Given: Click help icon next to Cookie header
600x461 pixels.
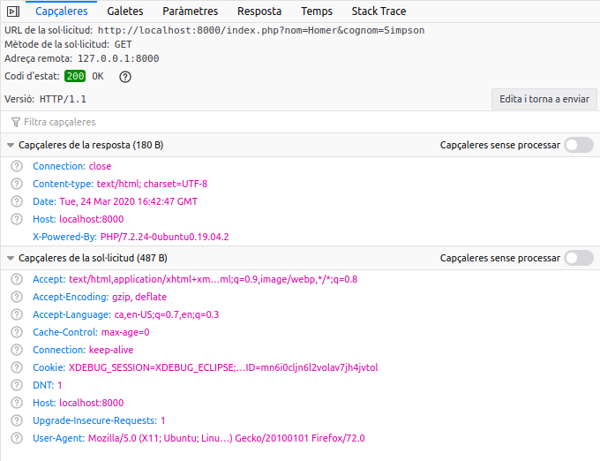Looking at the screenshot, I should tap(17, 367).
